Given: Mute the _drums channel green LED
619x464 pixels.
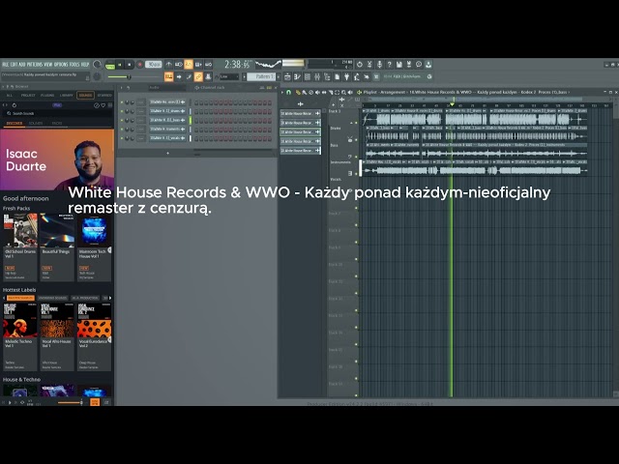Looking at the screenshot, I should 122,111.
